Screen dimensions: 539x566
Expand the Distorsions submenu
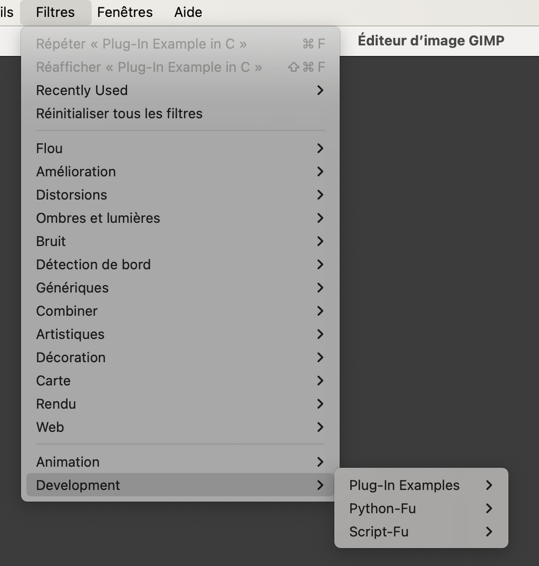coord(71,195)
